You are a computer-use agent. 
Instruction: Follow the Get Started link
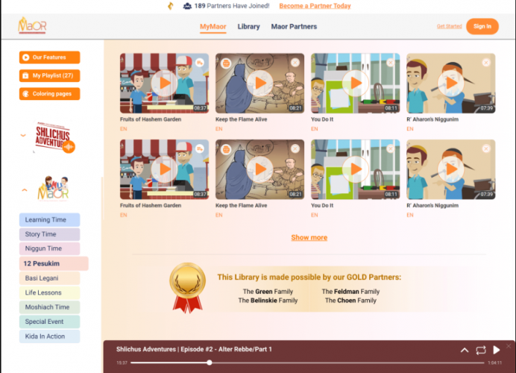[x=449, y=26]
